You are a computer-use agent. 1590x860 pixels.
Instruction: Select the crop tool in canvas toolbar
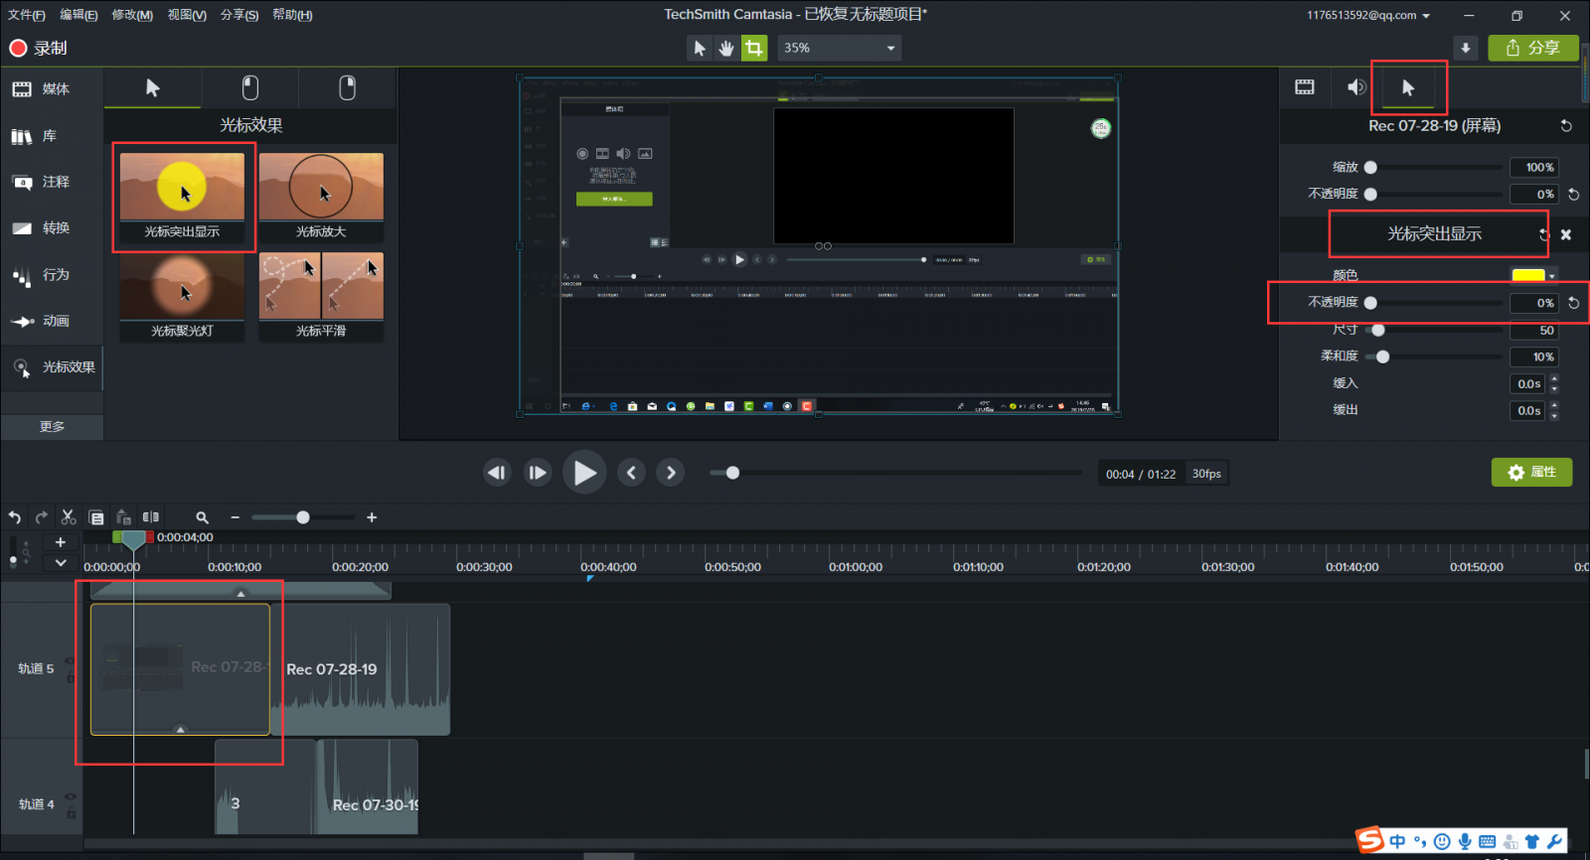(754, 48)
